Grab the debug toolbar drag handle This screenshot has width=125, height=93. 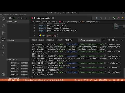point(93,18)
